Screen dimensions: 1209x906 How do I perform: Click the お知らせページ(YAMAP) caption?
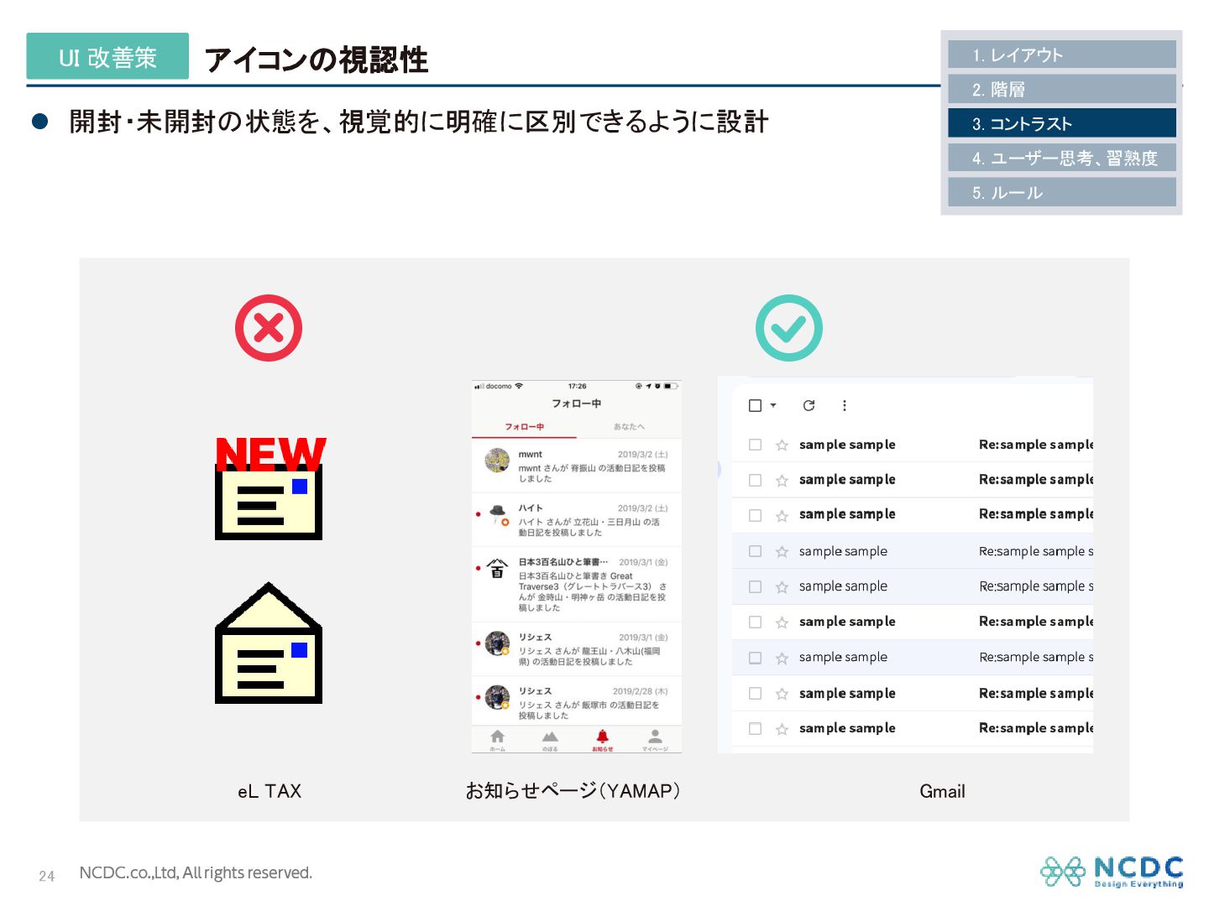click(x=573, y=791)
